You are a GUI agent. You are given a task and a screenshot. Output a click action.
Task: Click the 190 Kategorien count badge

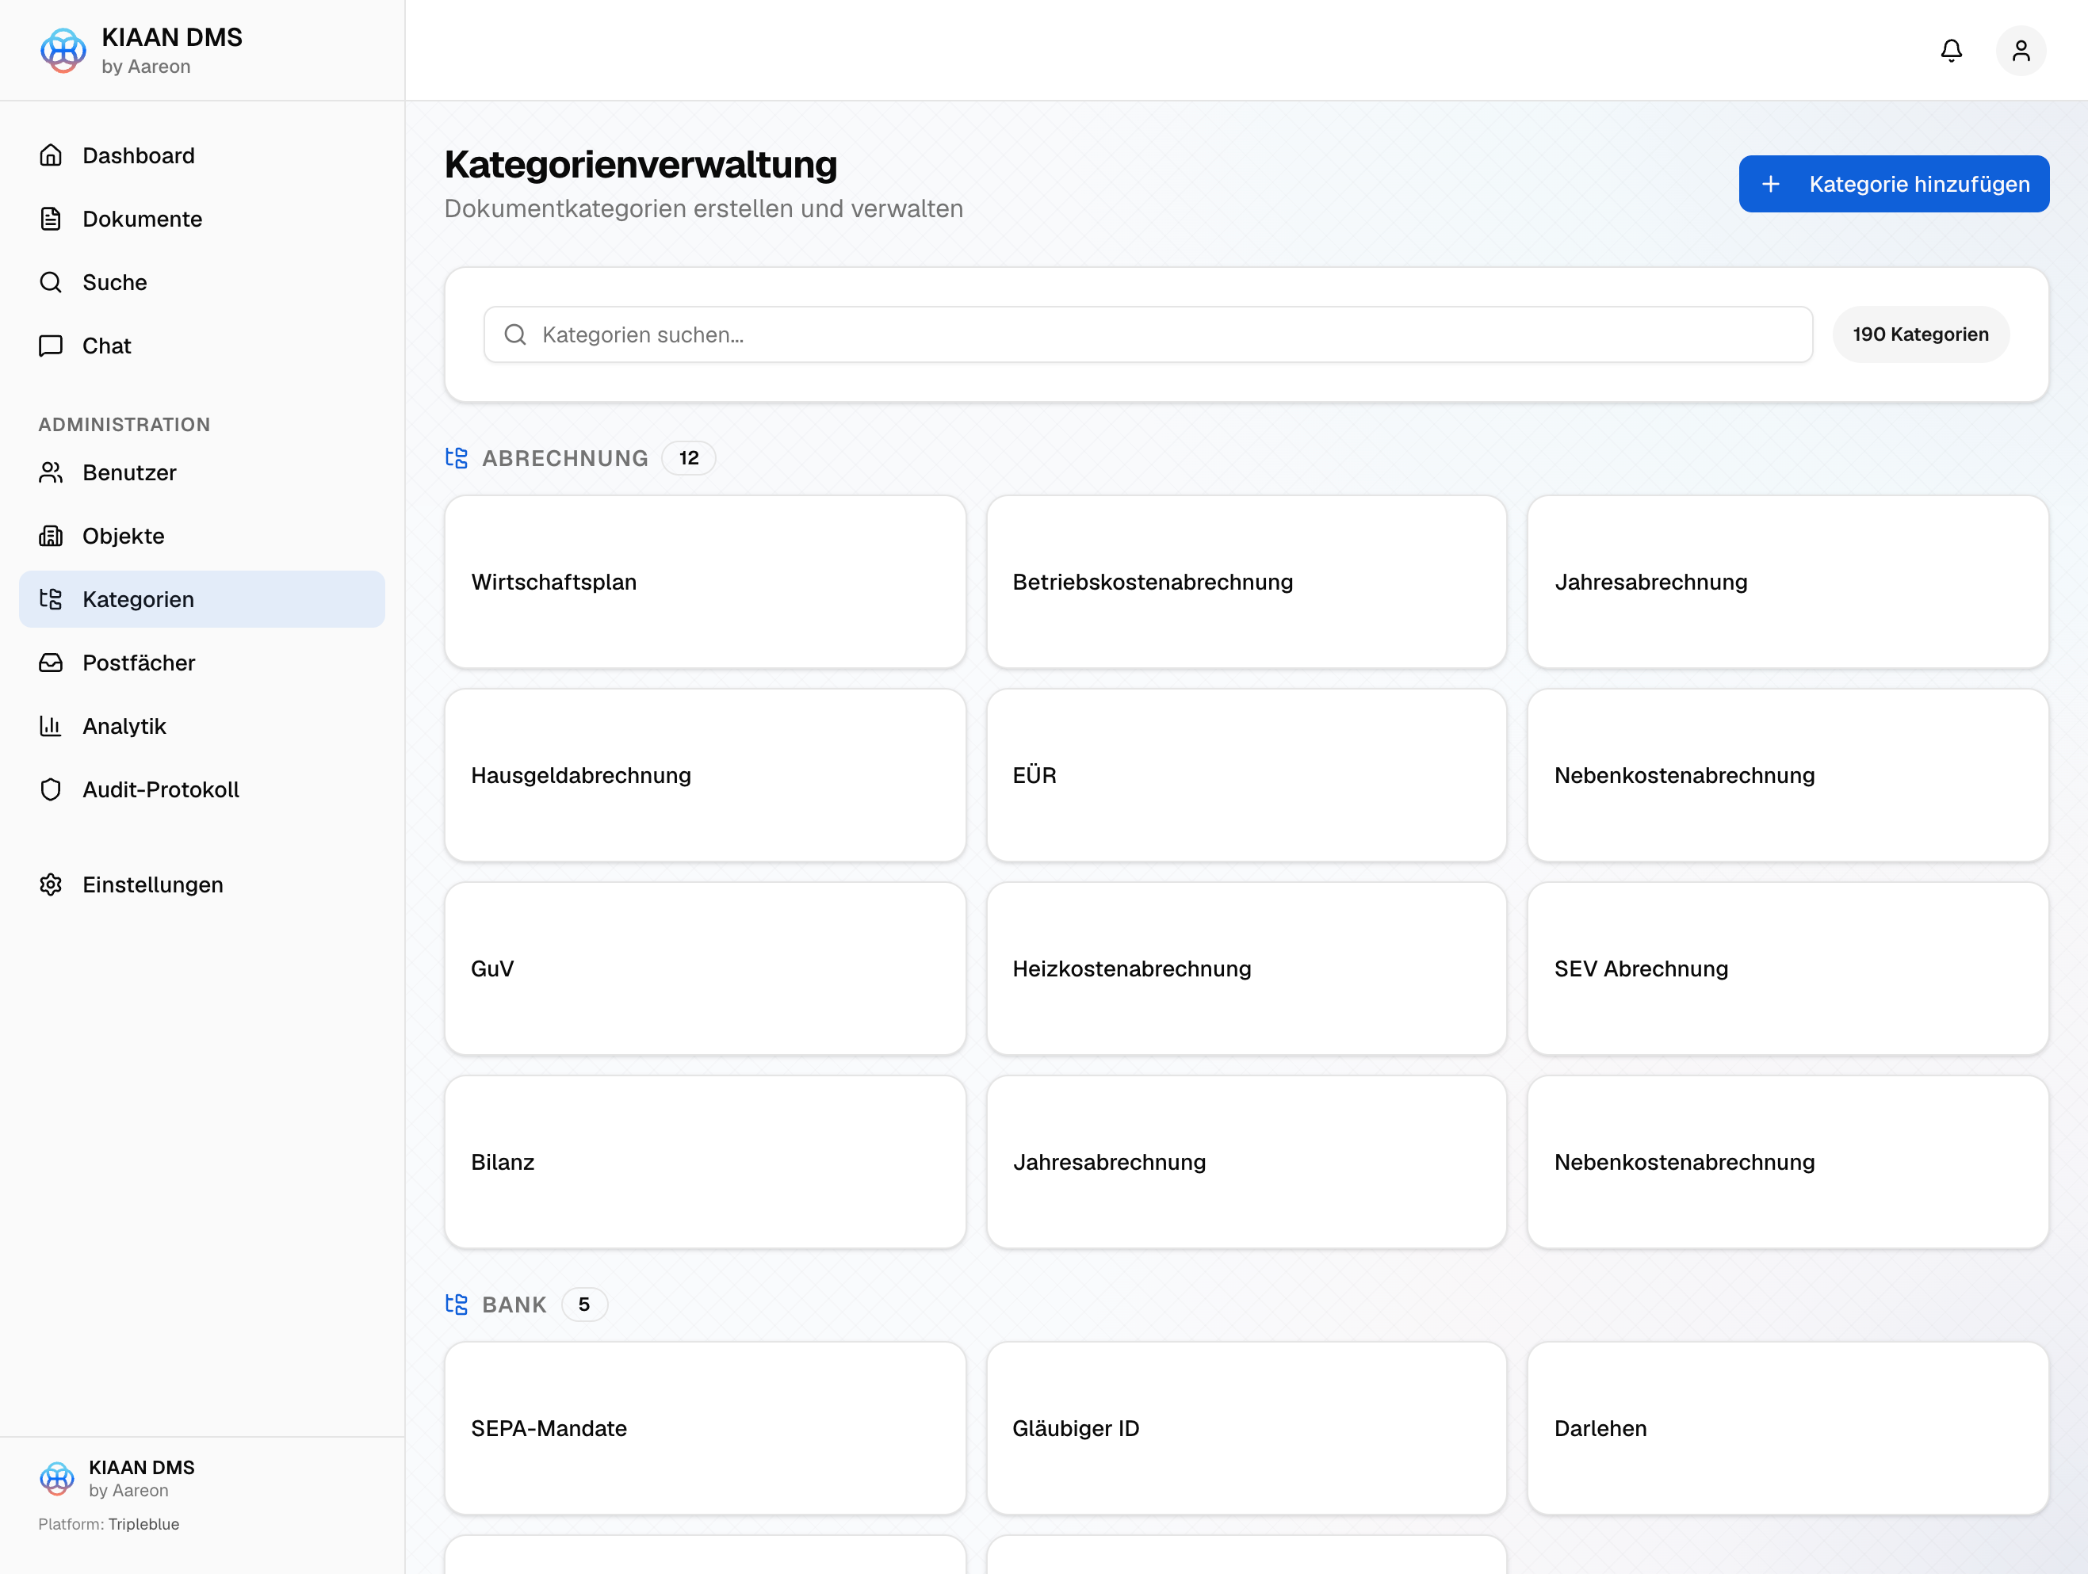point(1920,334)
